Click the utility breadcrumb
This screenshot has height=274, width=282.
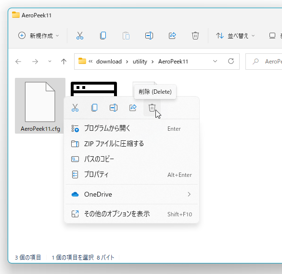pyautogui.click(x=140, y=62)
